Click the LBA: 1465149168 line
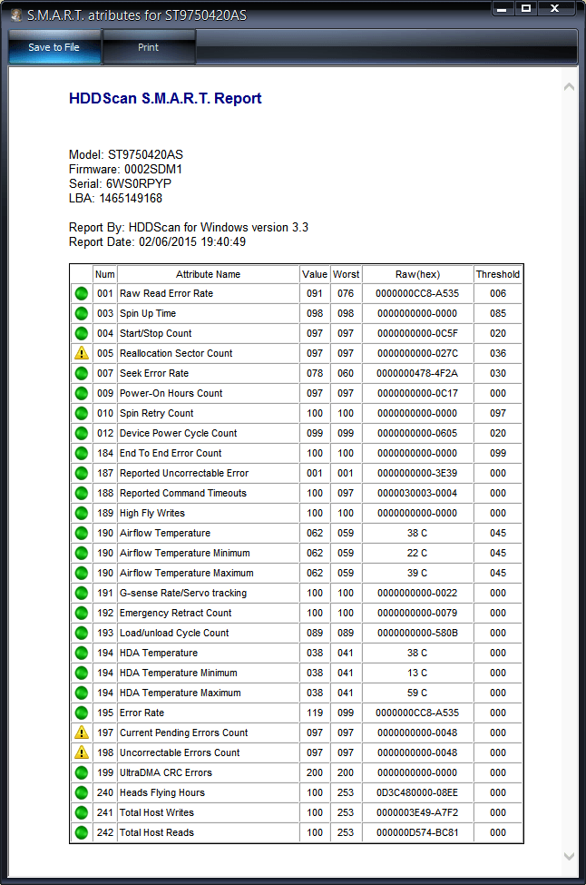The height and width of the screenshot is (885, 586). click(115, 199)
